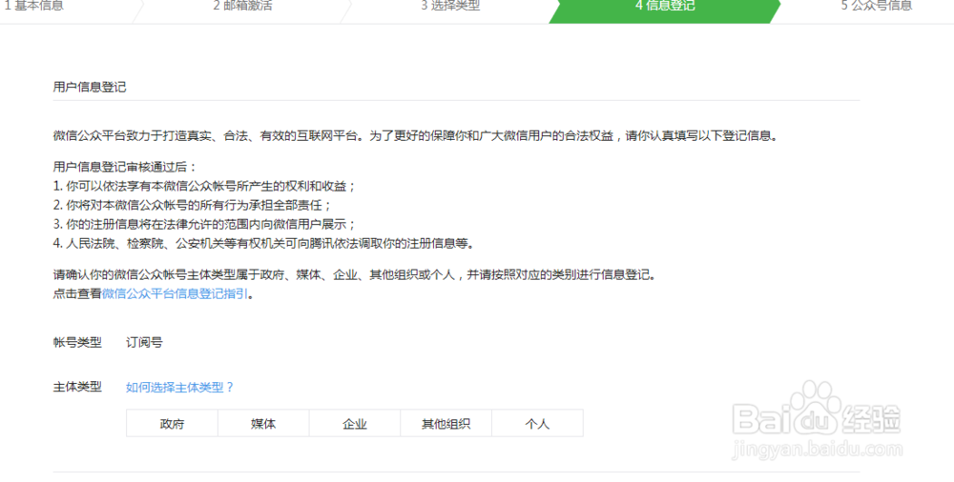Go to step 3 选择类型
This screenshot has width=954, height=482.
click(451, 6)
